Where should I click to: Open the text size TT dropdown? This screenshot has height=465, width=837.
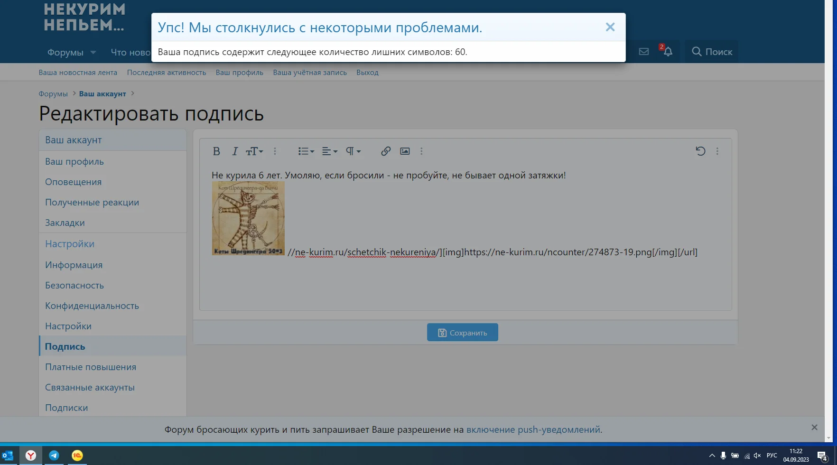254,151
